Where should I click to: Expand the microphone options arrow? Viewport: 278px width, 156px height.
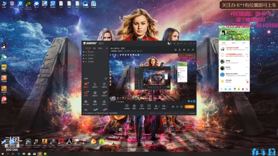[x=159, y=106]
